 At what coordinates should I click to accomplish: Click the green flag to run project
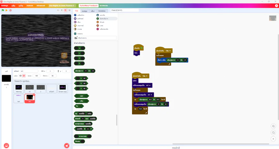point(3,10)
